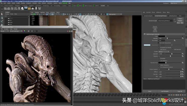Click the Copy Tab button
The height and width of the screenshot is (106, 187).
(x=179, y=91)
